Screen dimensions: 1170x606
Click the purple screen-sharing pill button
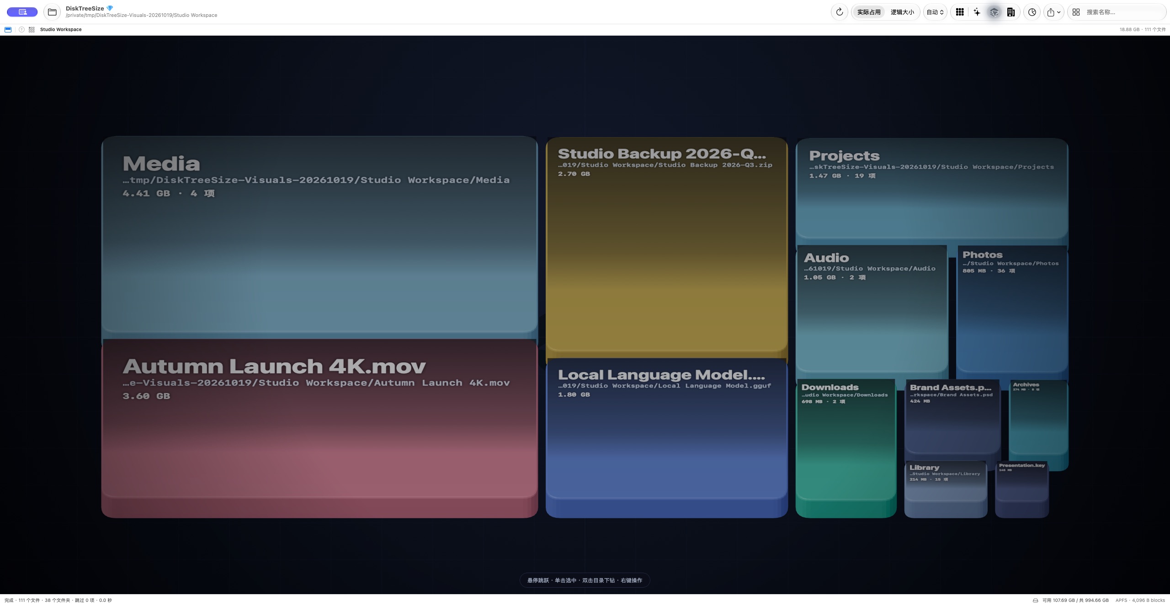click(x=22, y=12)
